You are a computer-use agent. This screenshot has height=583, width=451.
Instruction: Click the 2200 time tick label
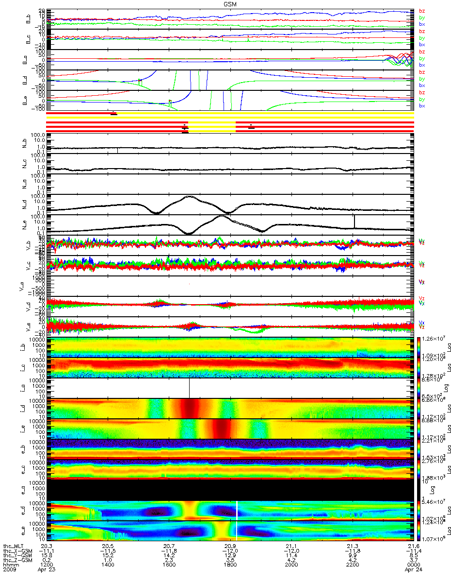pos(352,565)
